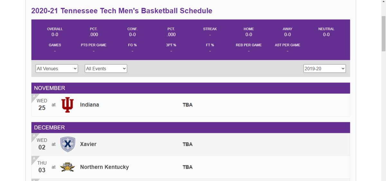386x181 pixels.
Task: Click the TBA time for Indiana game
Action: tap(188, 105)
